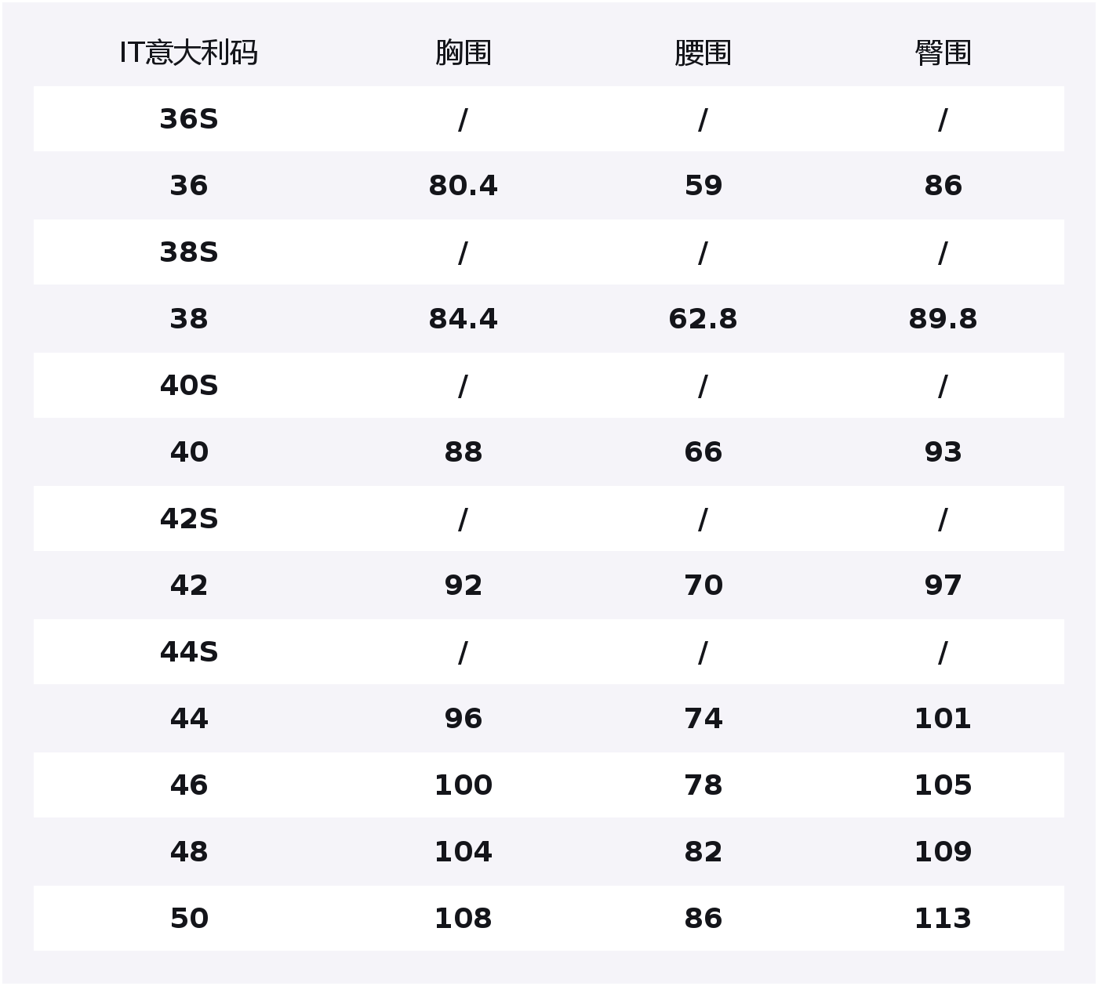
Task: Click the 70 waist value
Action: tap(703, 585)
